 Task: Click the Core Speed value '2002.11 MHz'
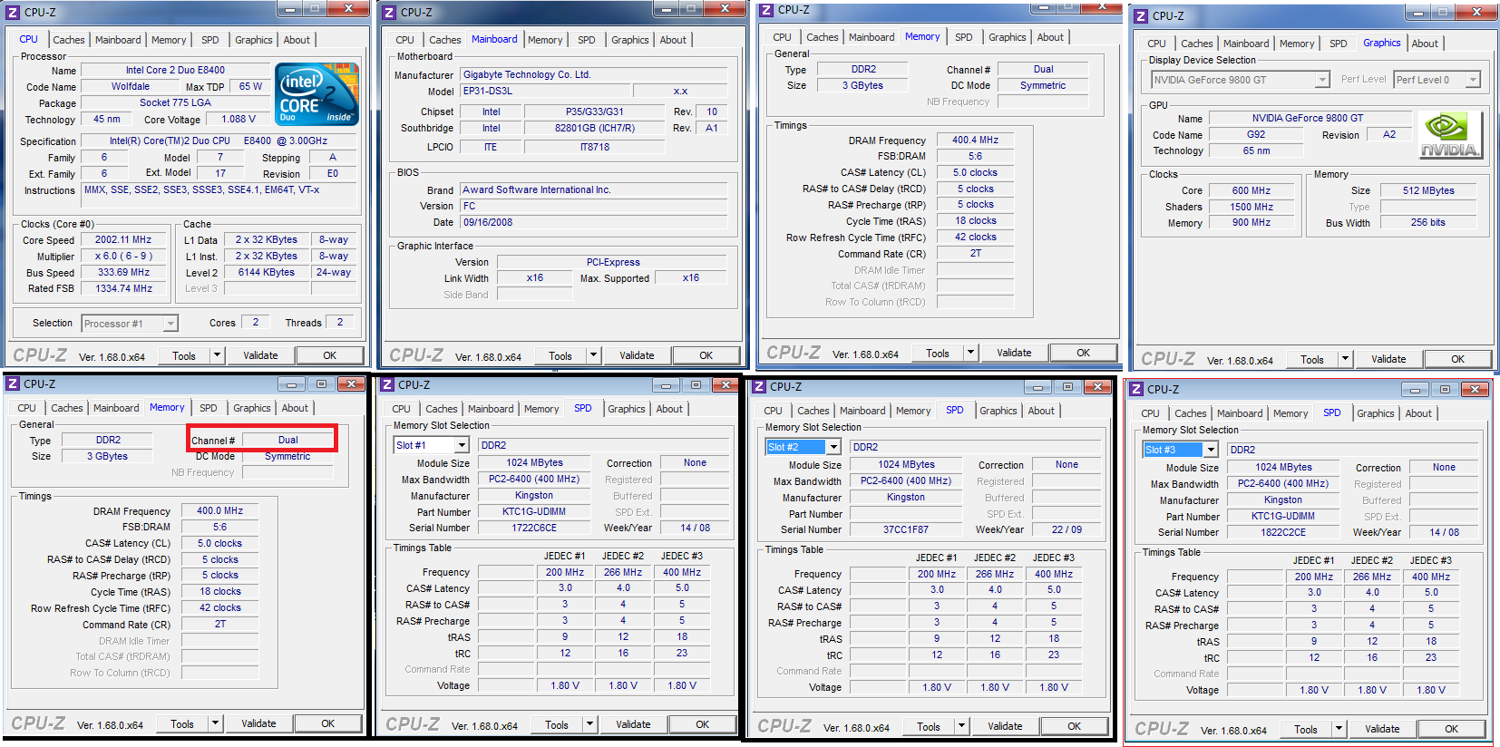tap(123, 239)
